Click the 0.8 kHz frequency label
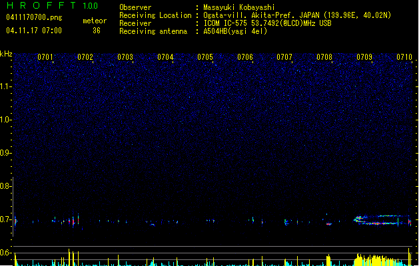 pos(5,186)
